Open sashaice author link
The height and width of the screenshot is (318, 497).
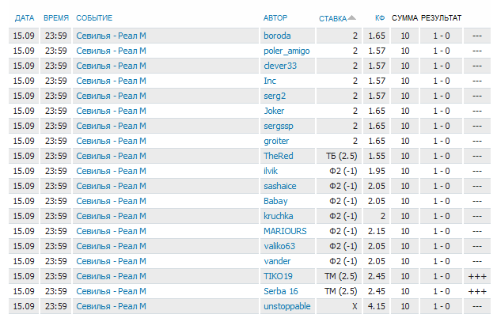point(280,186)
